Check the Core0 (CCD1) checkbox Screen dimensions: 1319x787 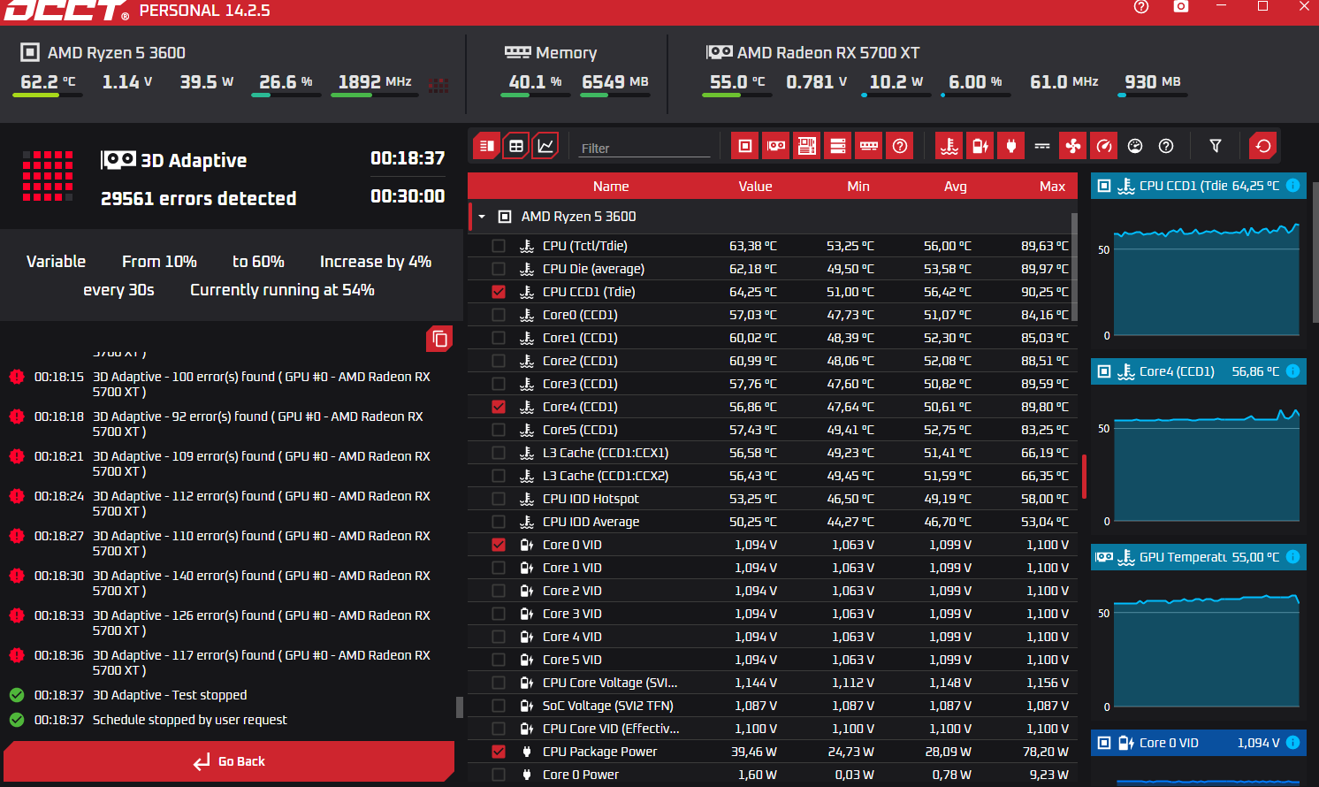[499, 315]
